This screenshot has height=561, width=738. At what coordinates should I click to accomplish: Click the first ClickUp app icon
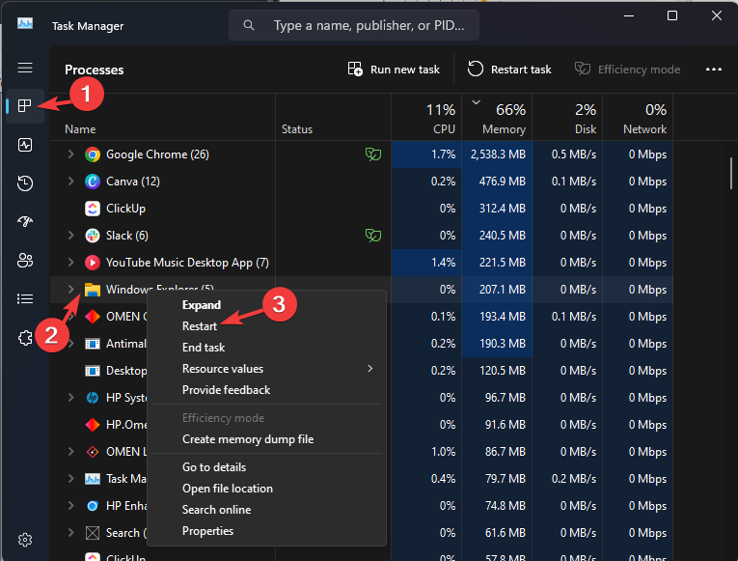(93, 209)
